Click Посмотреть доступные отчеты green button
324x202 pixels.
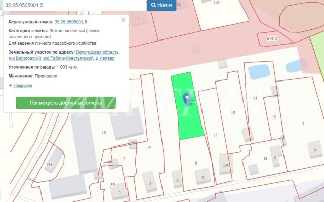click(66, 103)
